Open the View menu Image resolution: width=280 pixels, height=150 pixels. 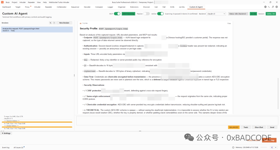click(x=39, y=2)
